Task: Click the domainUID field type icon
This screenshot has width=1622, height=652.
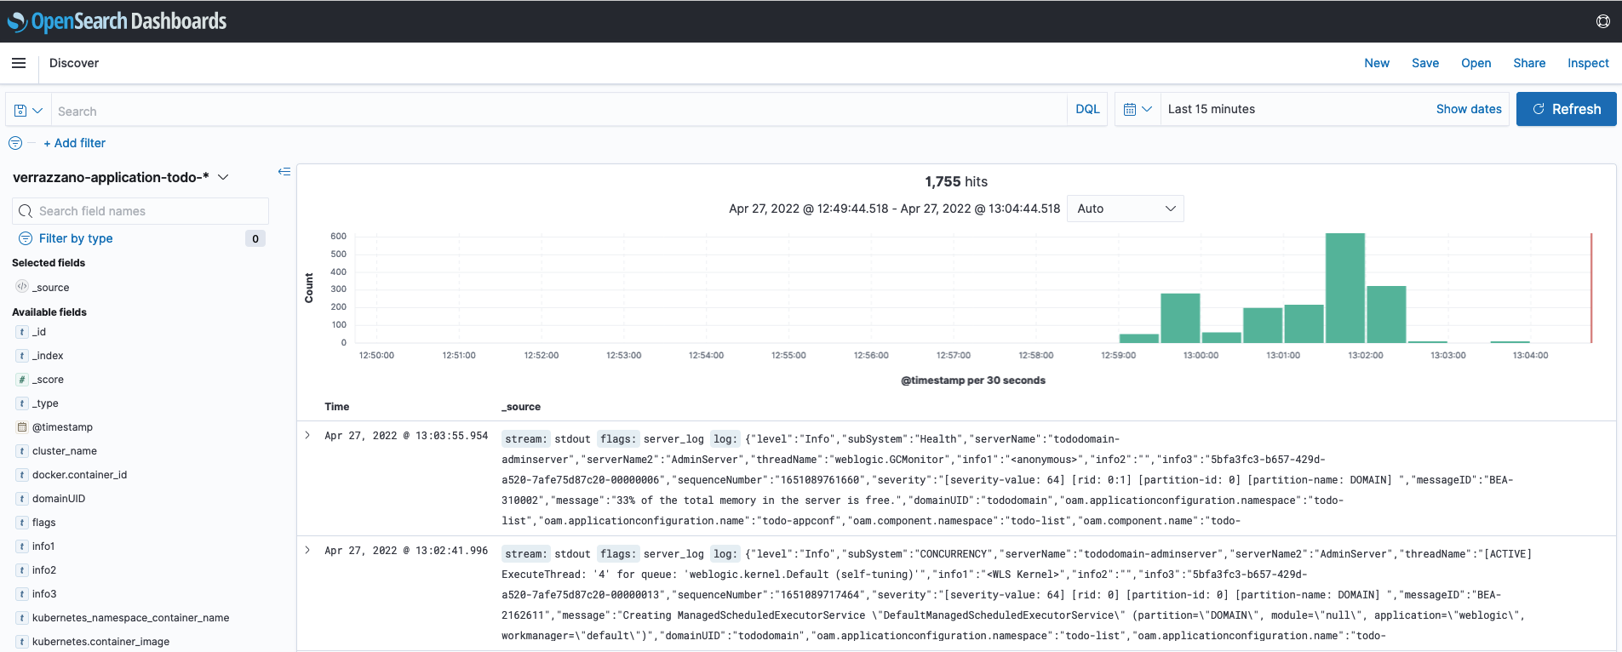Action: coord(22,499)
